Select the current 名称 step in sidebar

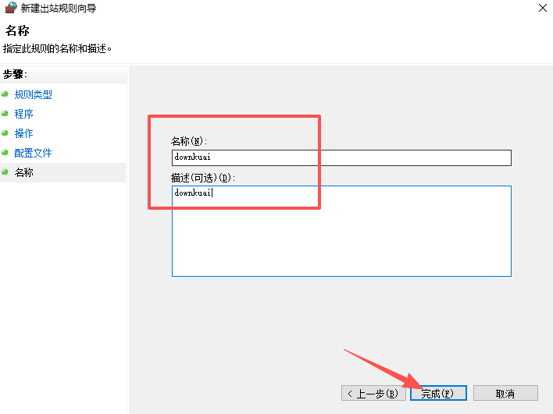[24, 172]
